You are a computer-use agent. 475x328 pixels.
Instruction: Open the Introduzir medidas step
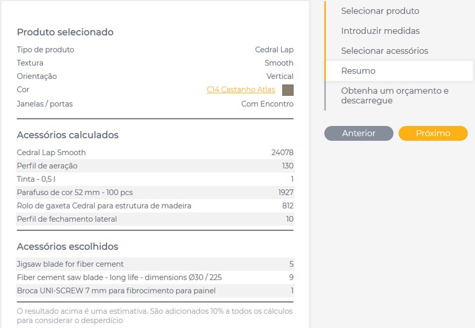point(380,31)
